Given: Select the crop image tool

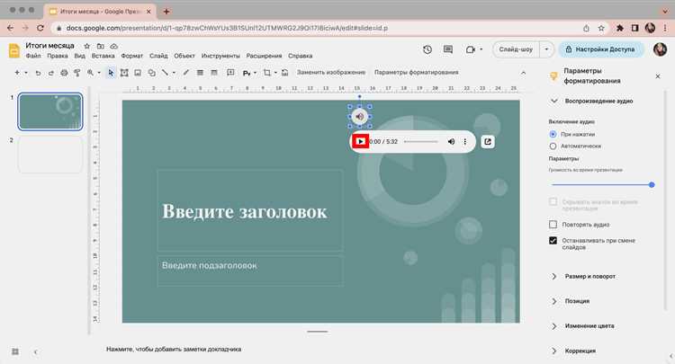Looking at the screenshot, I should pos(267,73).
